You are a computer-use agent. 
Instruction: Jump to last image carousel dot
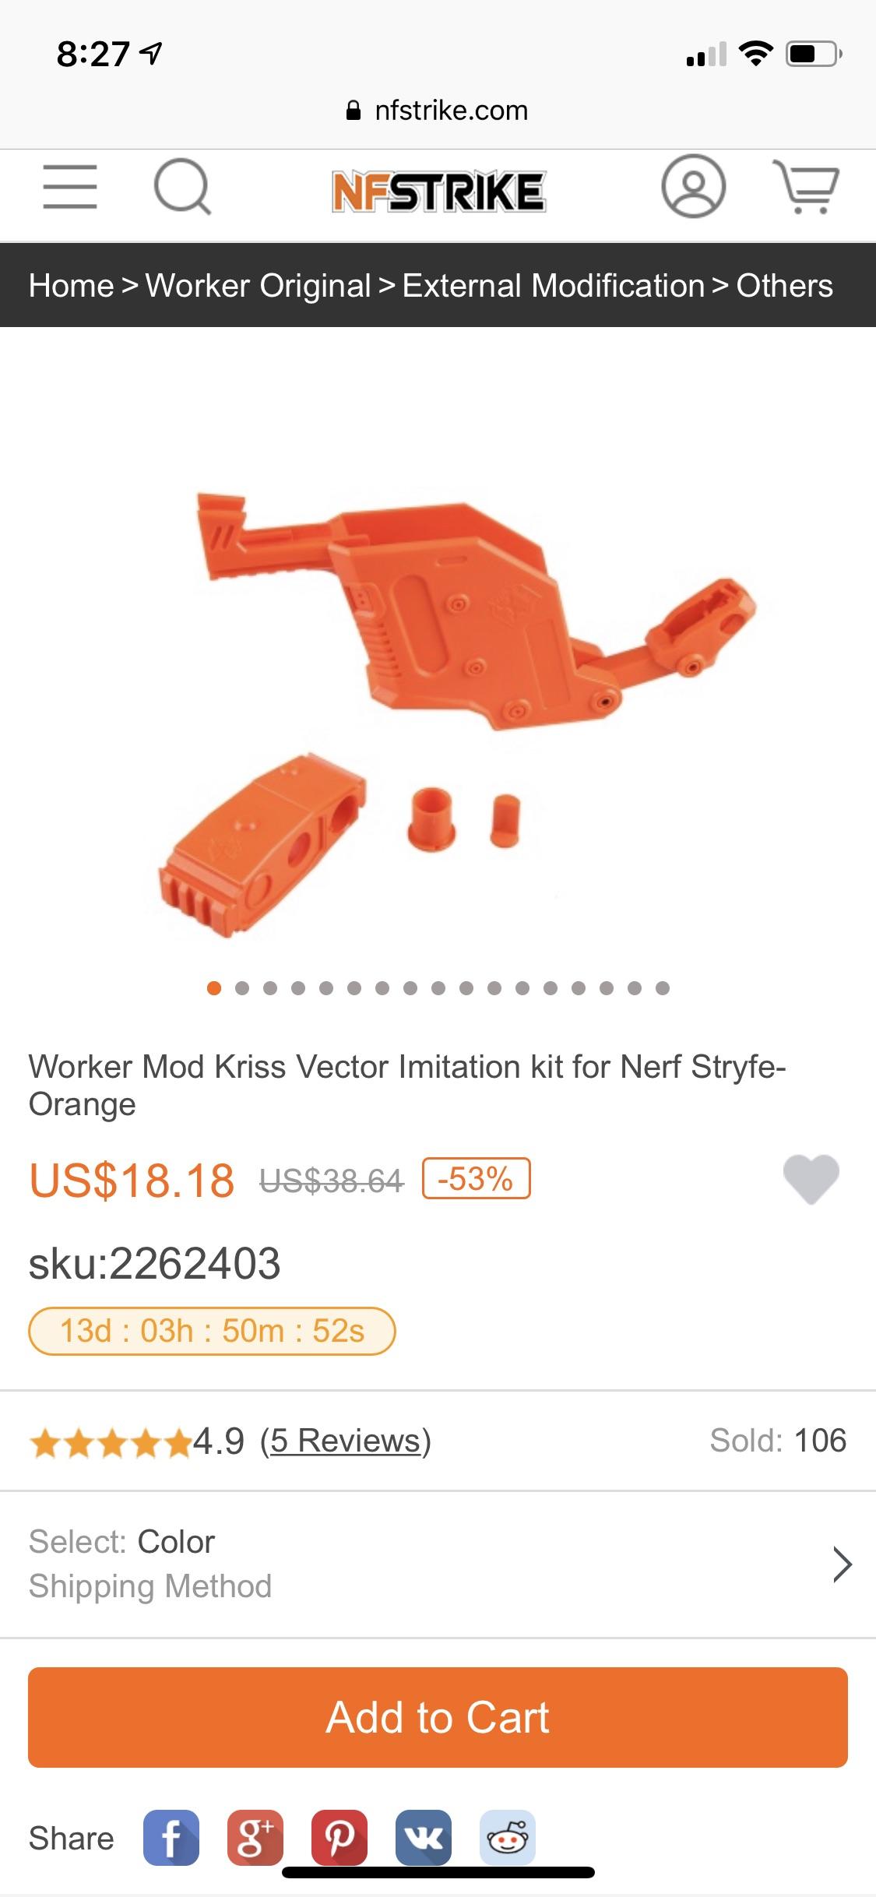point(663,988)
